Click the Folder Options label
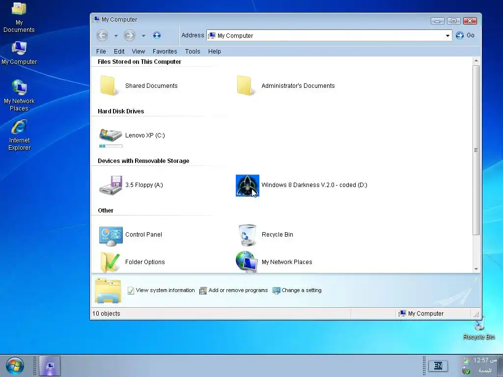This screenshot has width=503, height=377. click(x=145, y=262)
